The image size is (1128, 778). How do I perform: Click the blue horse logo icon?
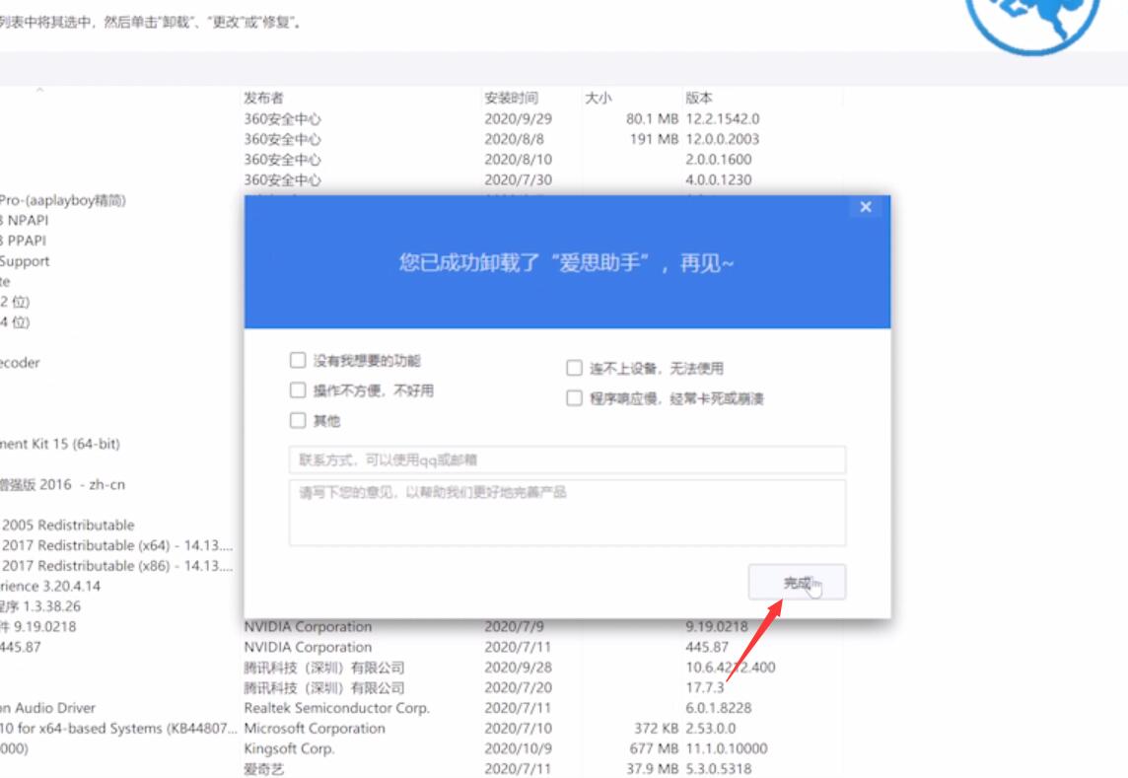pos(1033,26)
